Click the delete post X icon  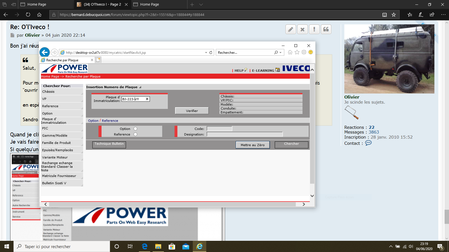pos(302,29)
